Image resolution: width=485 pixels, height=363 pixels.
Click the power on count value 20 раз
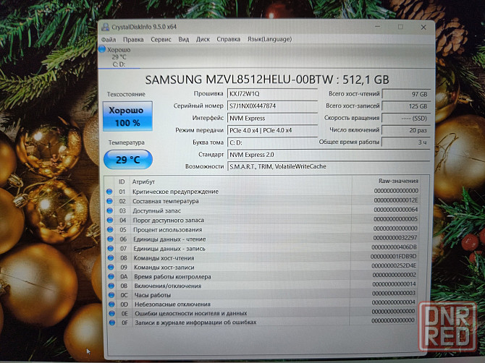click(x=406, y=130)
